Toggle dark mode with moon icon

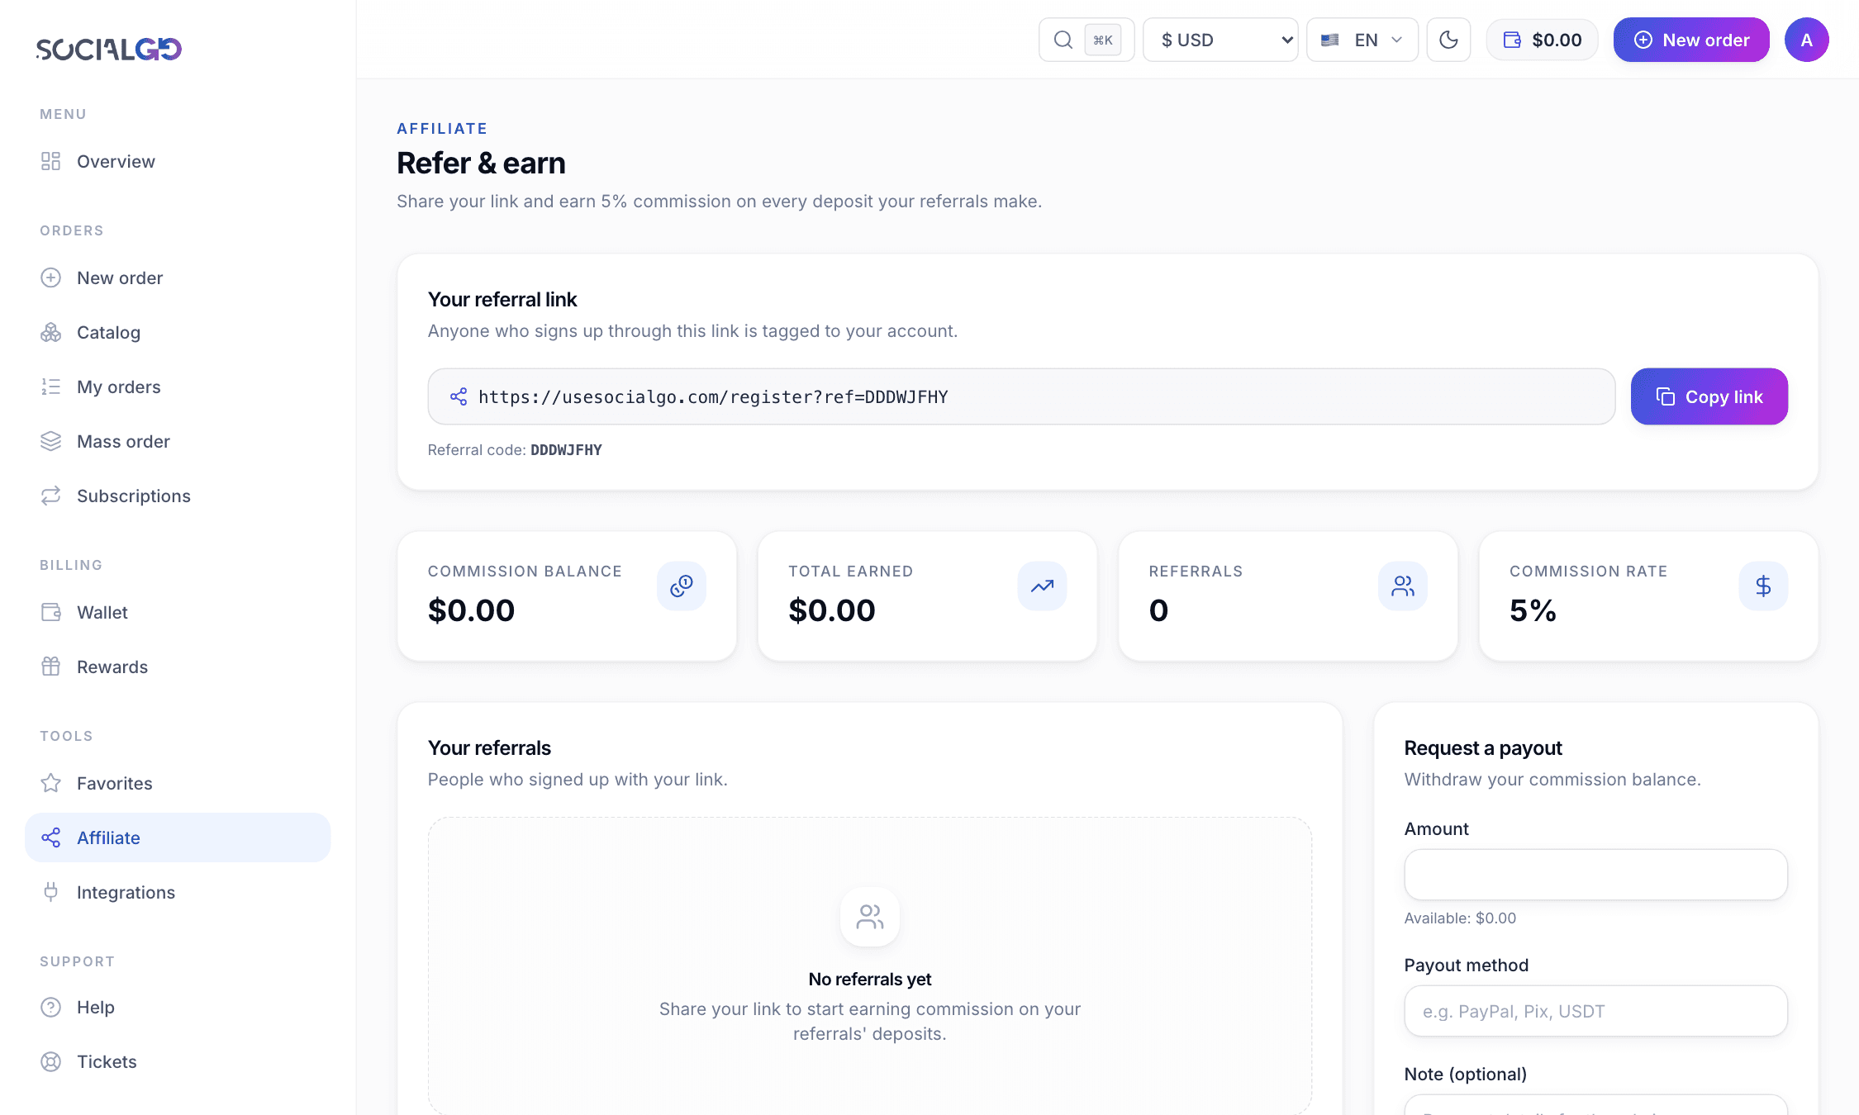coord(1448,40)
